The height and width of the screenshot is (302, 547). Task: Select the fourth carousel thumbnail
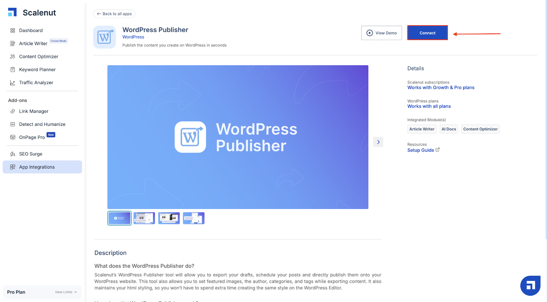(194, 218)
